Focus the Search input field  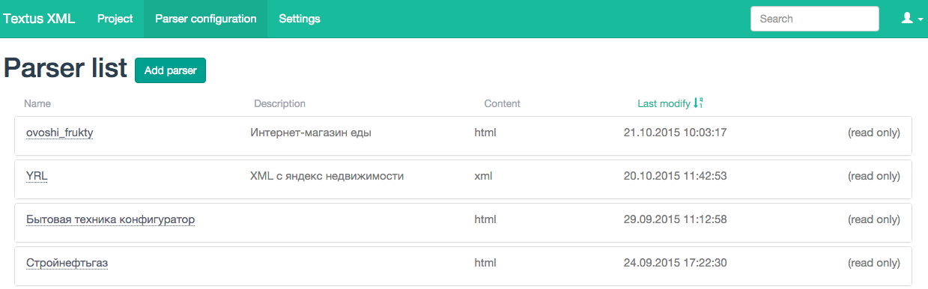pos(815,19)
